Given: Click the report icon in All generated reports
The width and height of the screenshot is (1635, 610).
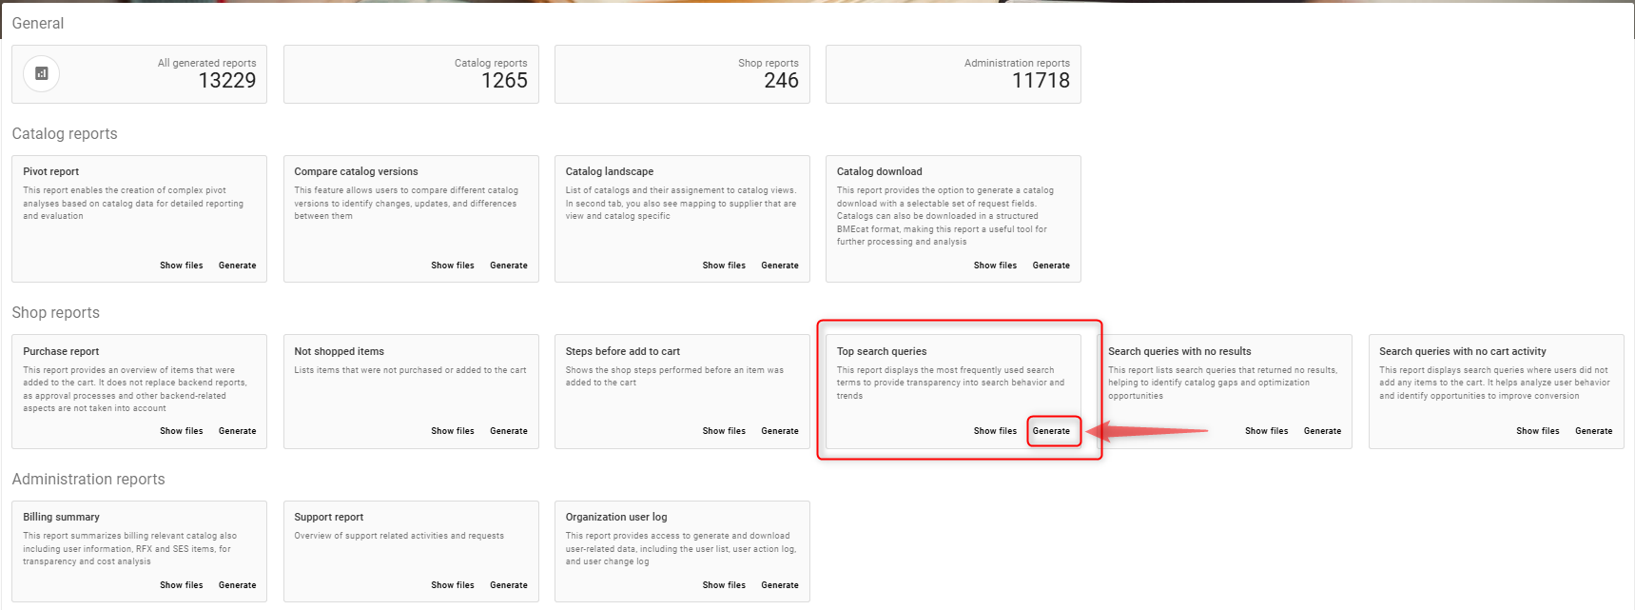Looking at the screenshot, I should click(x=41, y=74).
